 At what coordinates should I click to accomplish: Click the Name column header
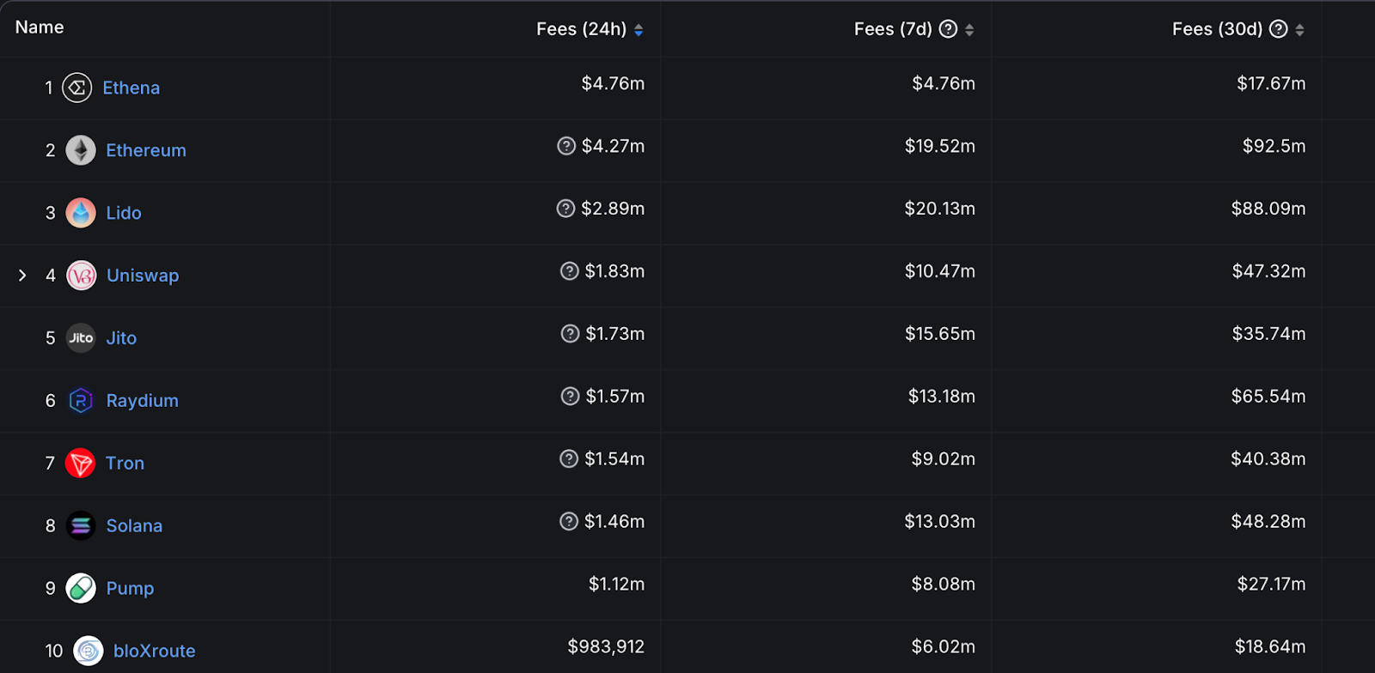40,27
